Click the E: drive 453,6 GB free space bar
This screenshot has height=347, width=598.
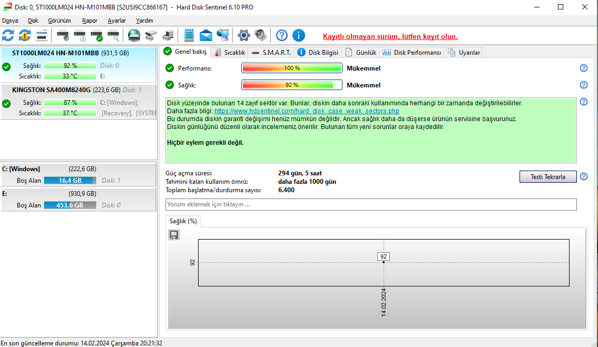tap(70, 205)
